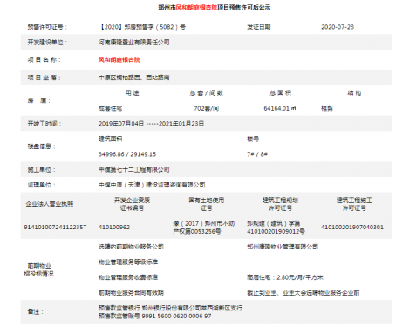This screenshot has height=327, width=416.
Task: Select the 中煤第七十二工程有限公司 contractor name
Action: (x=134, y=170)
